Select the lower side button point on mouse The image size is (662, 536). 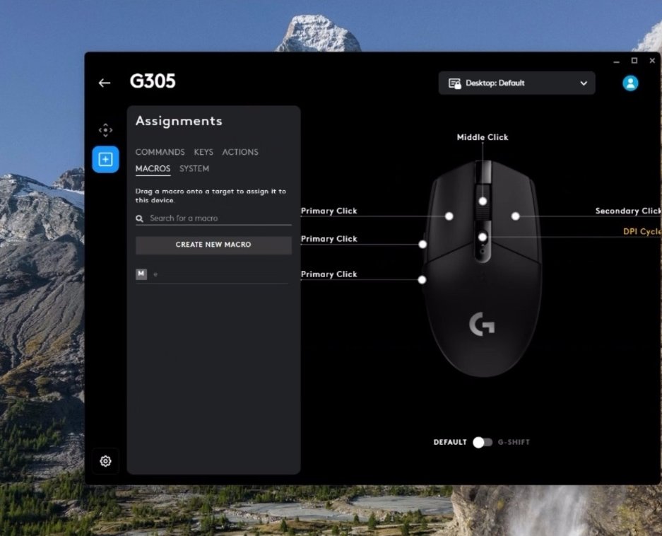click(422, 280)
